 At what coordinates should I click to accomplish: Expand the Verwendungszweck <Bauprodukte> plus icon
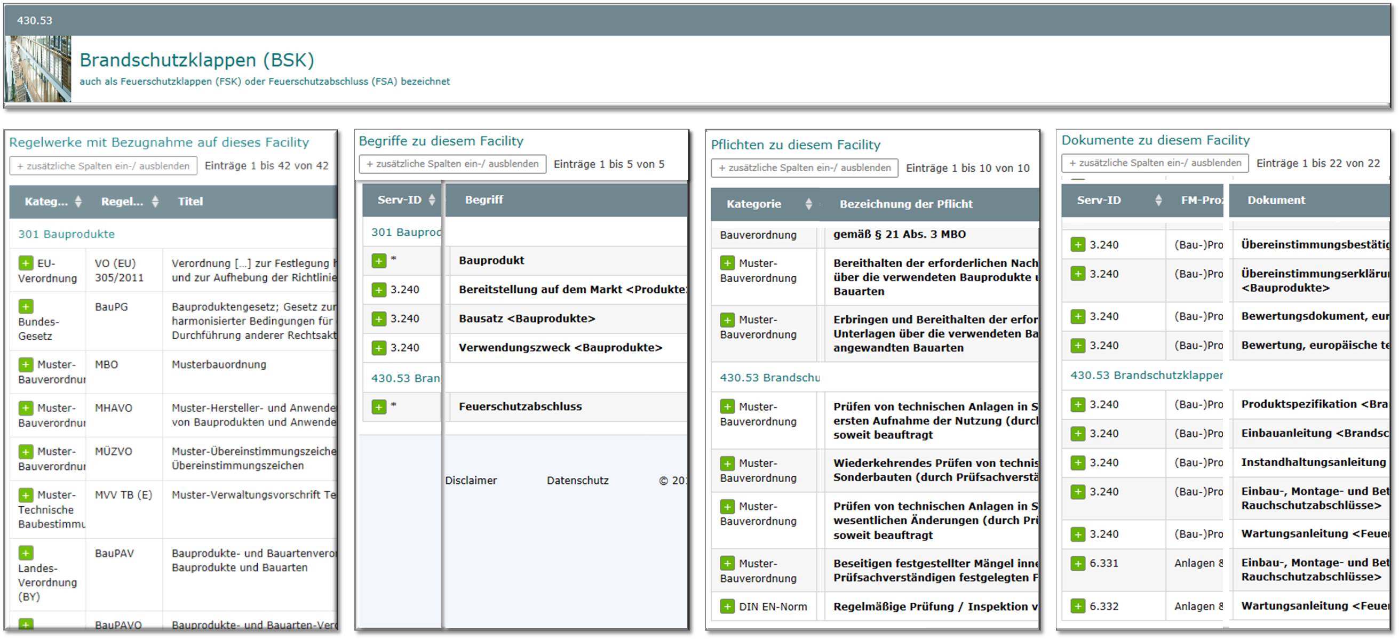[x=379, y=347]
